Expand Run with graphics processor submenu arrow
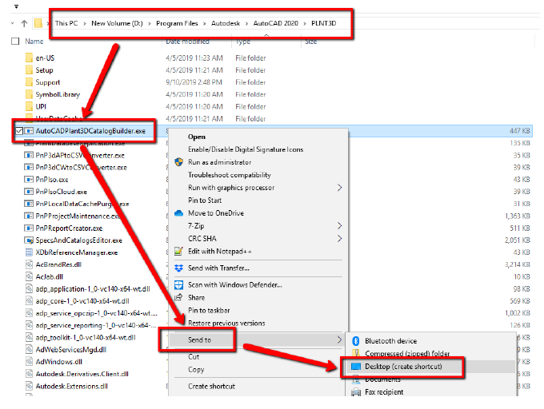 [339, 188]
